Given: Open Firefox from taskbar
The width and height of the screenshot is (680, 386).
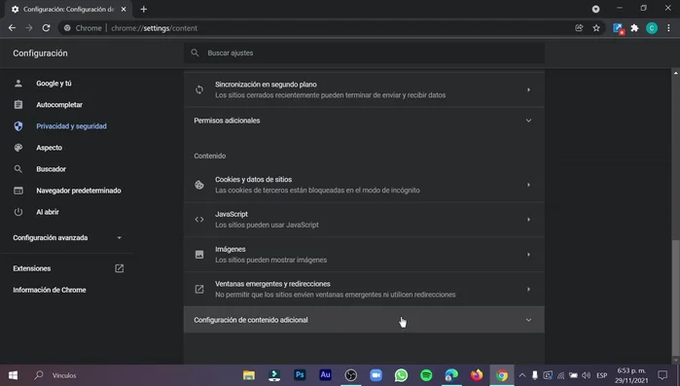Looking at the screenshot, I should point(477,375).
